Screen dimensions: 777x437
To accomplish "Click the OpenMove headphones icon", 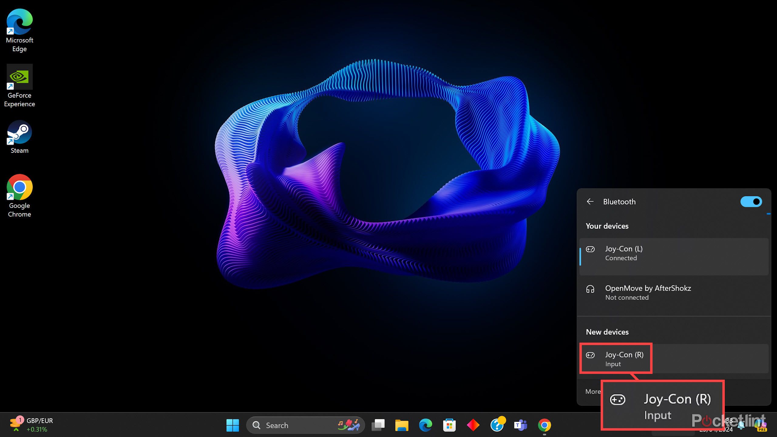I will [590, 289].
